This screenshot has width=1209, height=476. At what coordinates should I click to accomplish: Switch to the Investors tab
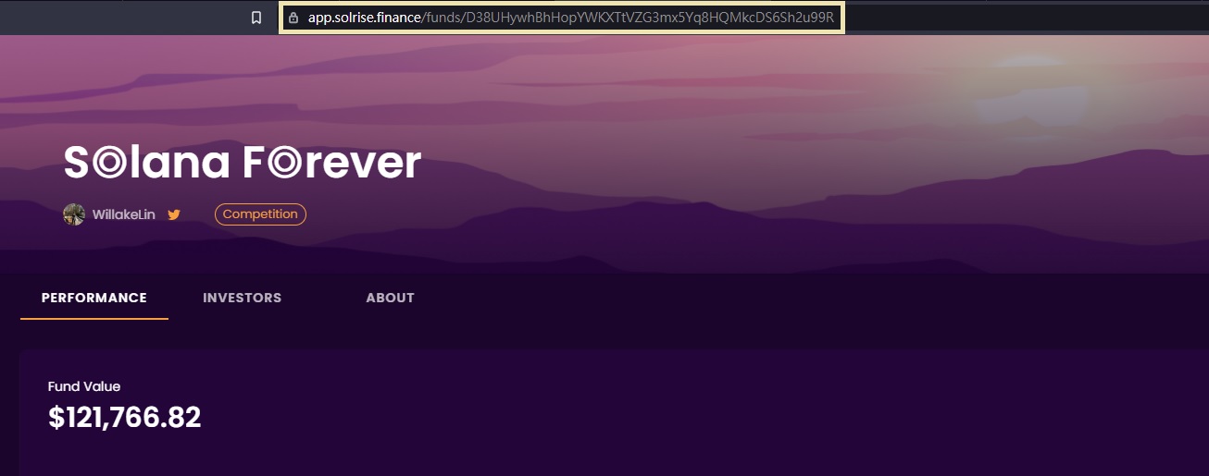coord(243,298)
